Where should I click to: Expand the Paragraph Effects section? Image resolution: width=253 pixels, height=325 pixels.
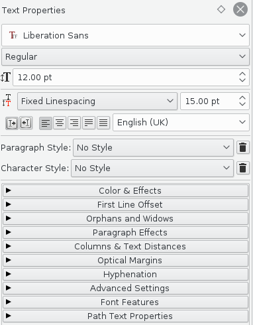coord(125,232)
